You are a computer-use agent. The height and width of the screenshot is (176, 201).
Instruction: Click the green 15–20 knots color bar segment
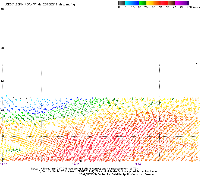coord(143,3)
